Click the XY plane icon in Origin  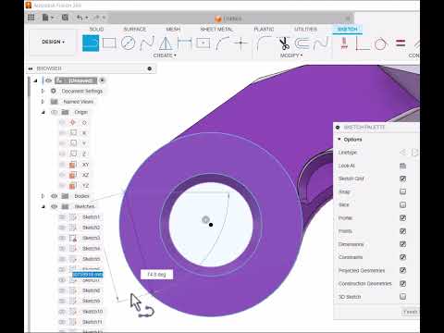click(x=73, y=165)
